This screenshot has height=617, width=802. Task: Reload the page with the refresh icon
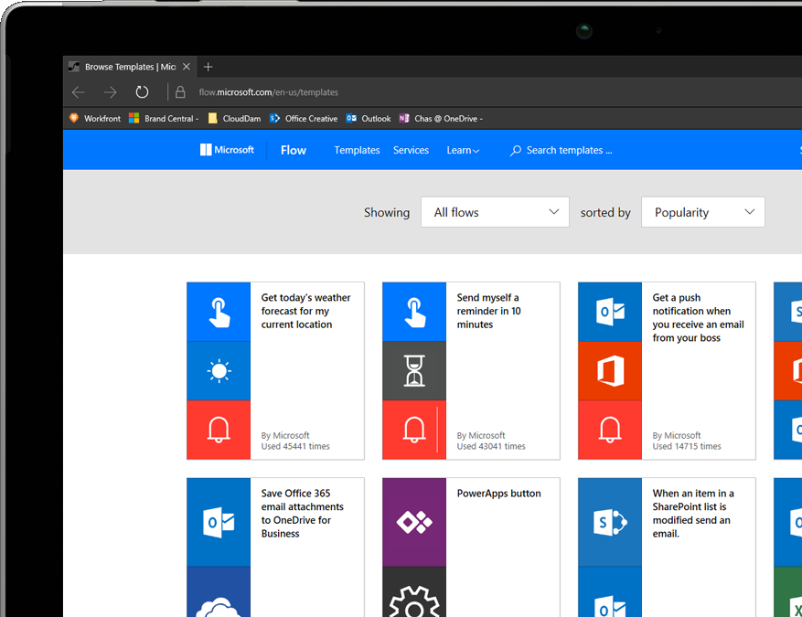coord(142,92)
